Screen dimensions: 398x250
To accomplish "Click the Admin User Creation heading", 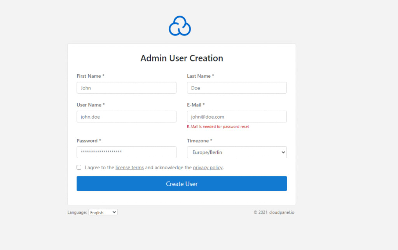I will pyautogui.click(x=182, y=58).
